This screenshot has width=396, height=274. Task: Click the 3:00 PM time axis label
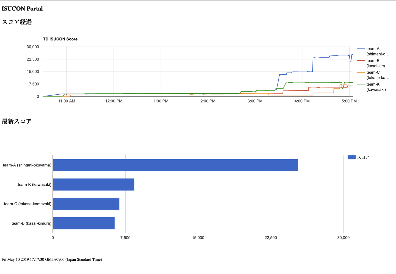255,101
